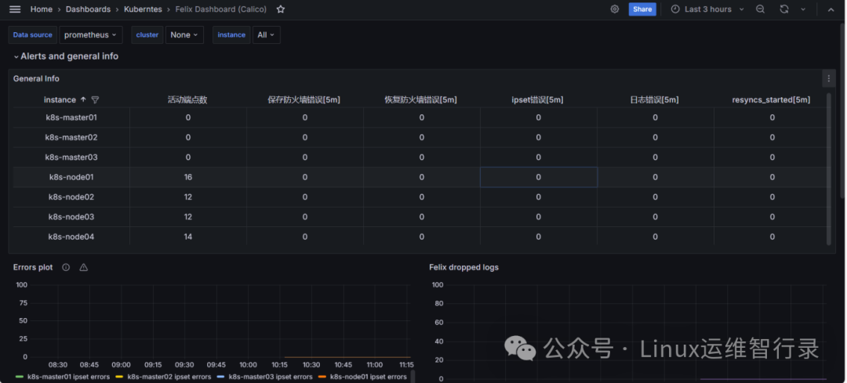Viewport: 847px width, 383px height.
Task: Sort by resyncs_started[5m] column header
Action: (772, 99)
